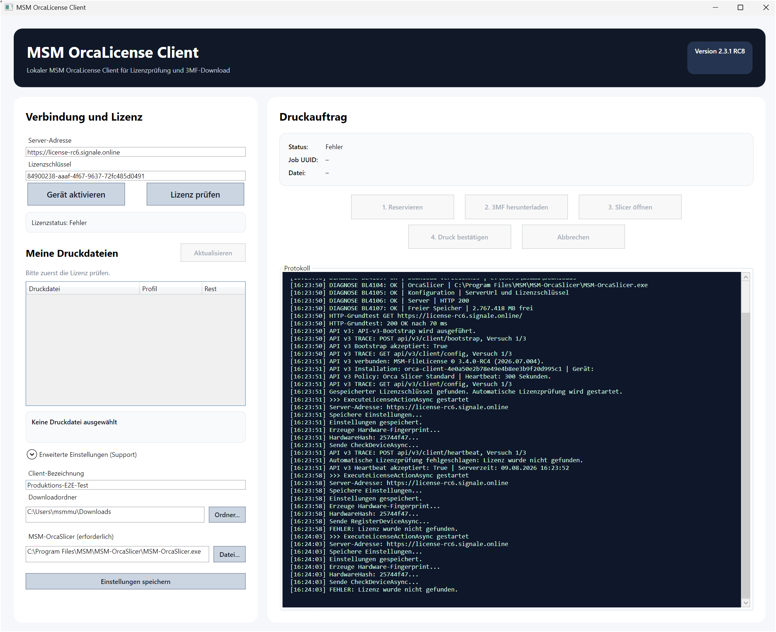
Task: Click log line 'HTTP-Grundtest: 200 OK nach 70 ms'
Action: (368, 324)
